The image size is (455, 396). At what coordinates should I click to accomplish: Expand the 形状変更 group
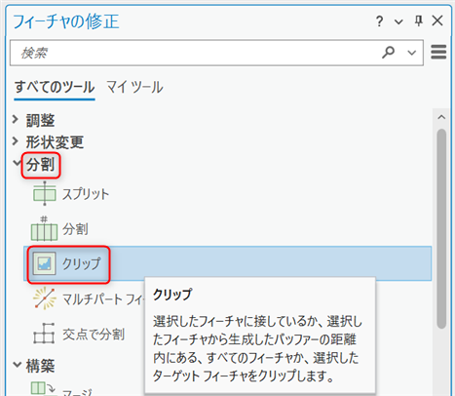point(15,141)
